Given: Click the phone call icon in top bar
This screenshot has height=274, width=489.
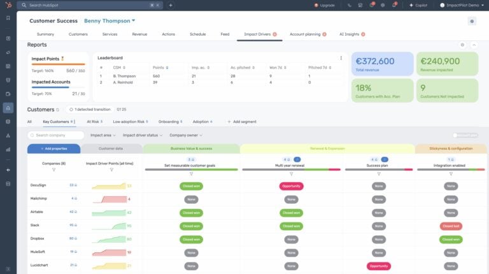Looking at the screenshot, I should (350, 5).
